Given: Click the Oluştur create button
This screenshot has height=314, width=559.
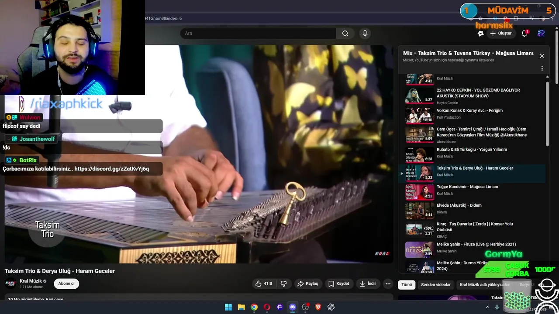Looking at the screenshot, I should [x=500, y=33].
